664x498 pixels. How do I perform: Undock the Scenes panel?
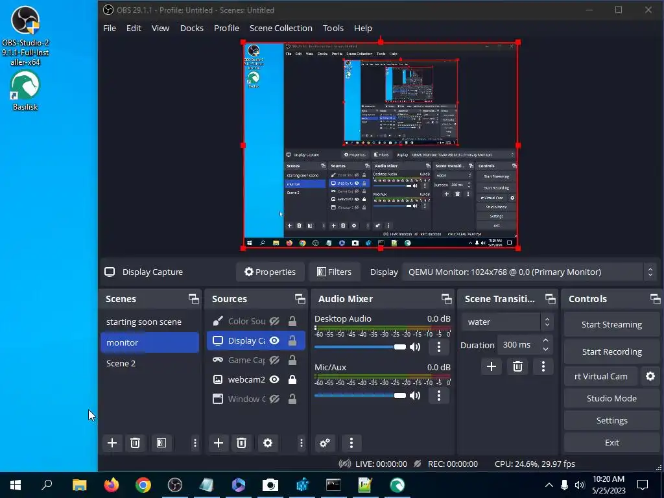(x=193, y=299)
